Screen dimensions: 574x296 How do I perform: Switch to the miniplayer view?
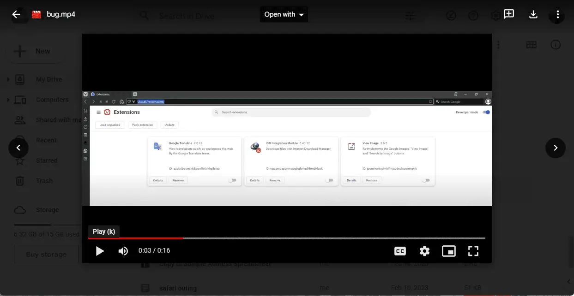[x=449, y=251]
